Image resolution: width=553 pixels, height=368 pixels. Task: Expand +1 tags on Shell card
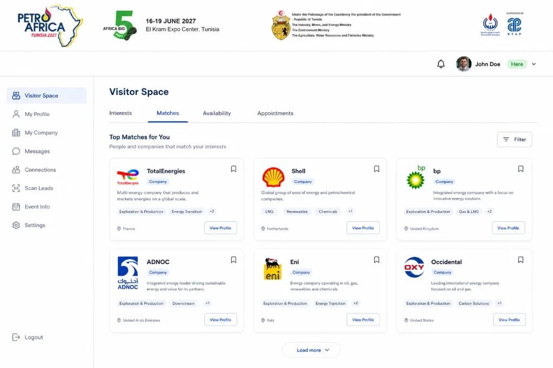350,212
